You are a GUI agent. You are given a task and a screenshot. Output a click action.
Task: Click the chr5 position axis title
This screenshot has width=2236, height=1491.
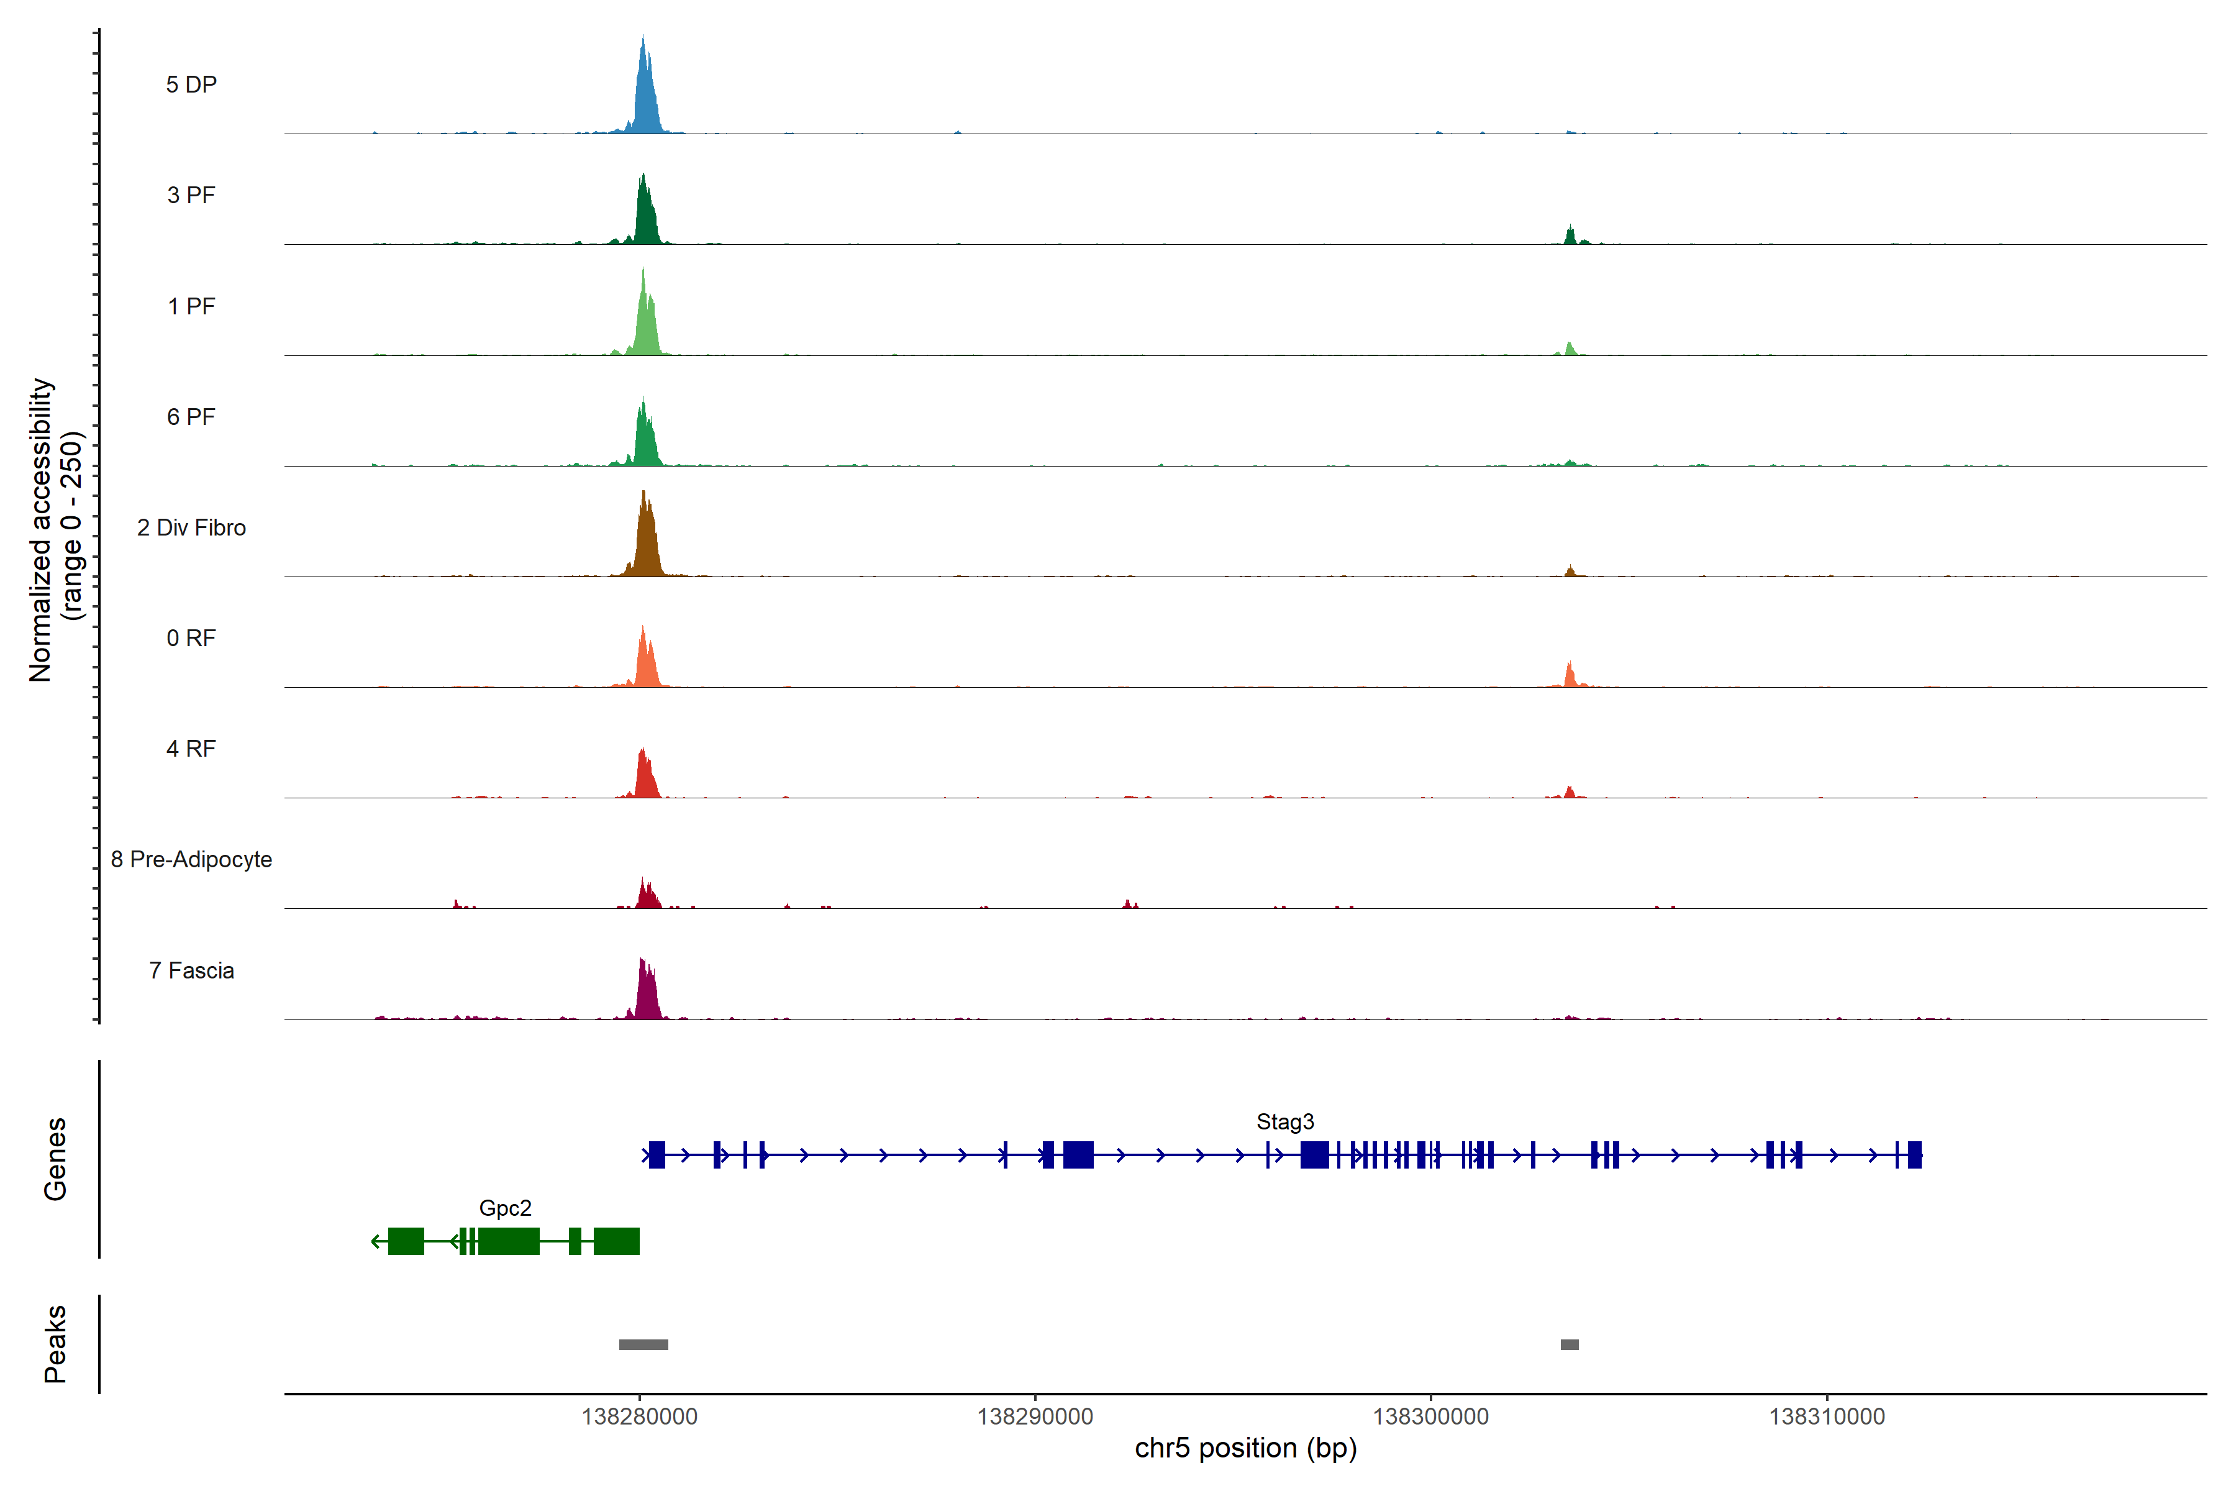click(1245, 1448)
